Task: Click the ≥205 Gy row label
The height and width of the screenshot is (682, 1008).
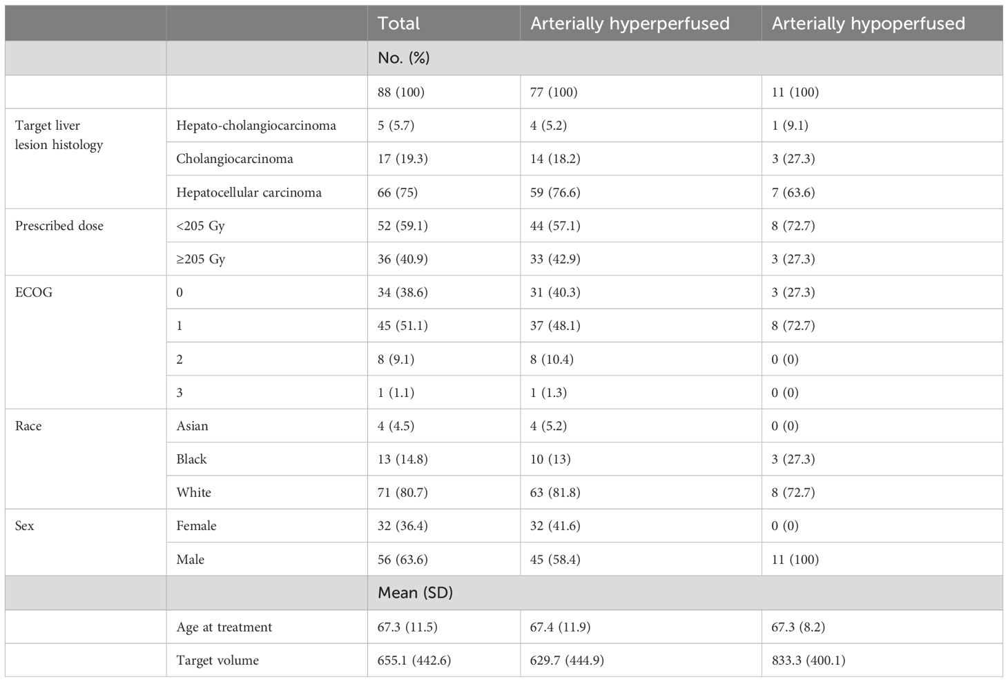Action: coord(201,259)
